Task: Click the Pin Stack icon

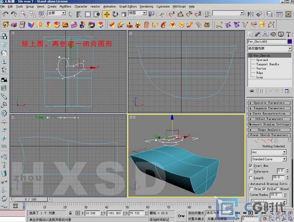Action: pos(252,91)
